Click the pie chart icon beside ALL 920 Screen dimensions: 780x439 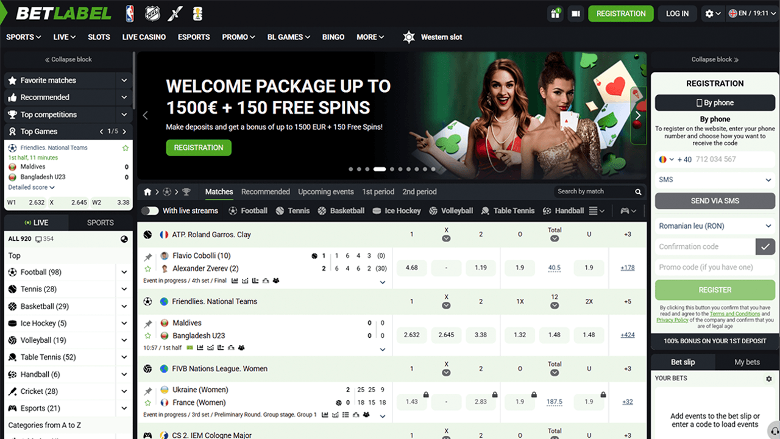[124, 239]
